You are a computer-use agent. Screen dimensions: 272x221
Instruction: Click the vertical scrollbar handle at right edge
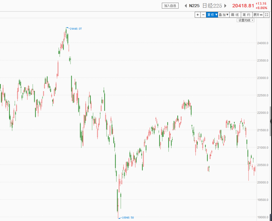point(270,121)
